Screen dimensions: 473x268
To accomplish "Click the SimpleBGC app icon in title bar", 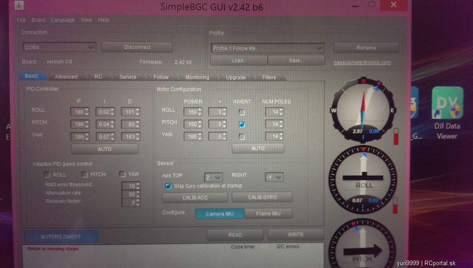I will [19, 5].
